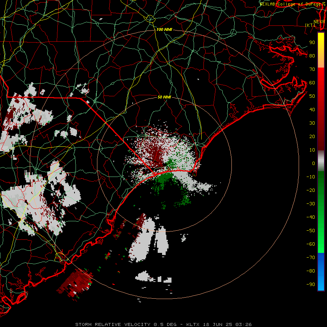Click the "100 NMI" range ring label
This screenshot has height=327, width=327.
click(x=164, y=30)
